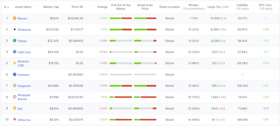
Task: Click USD Coin volatility 67.64%
Action: [x=243, y=52]
